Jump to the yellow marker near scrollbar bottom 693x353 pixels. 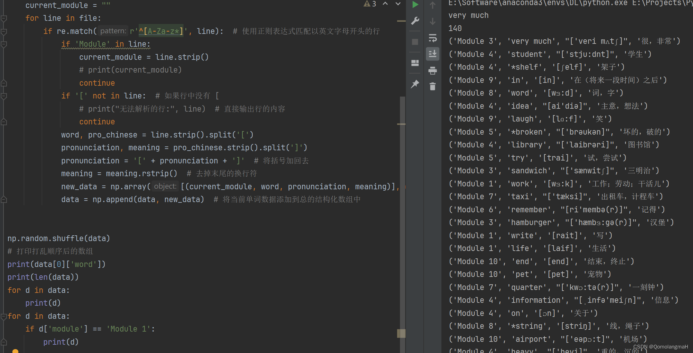(x=401, y=333)
